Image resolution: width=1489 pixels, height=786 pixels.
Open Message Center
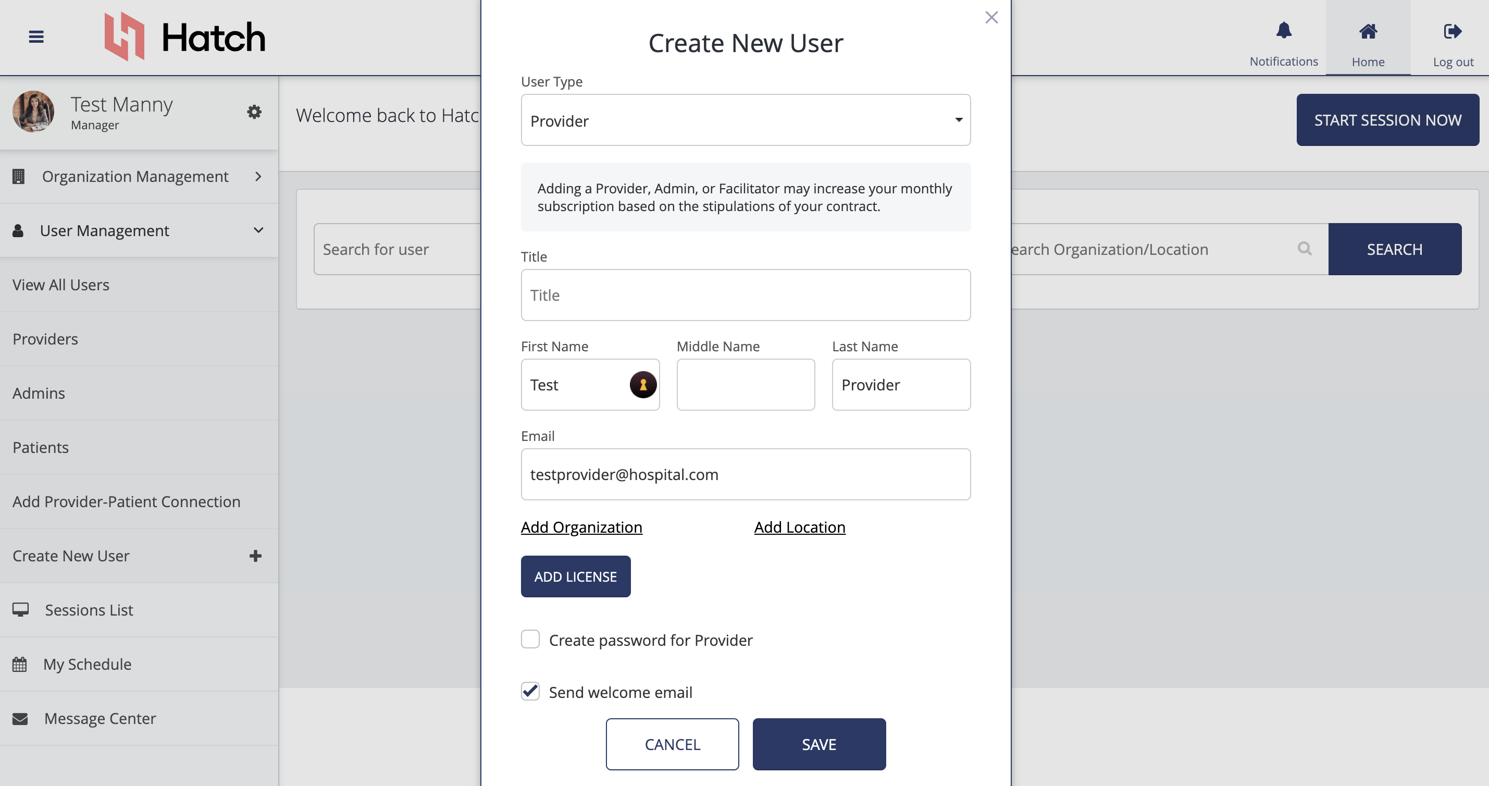139,718
